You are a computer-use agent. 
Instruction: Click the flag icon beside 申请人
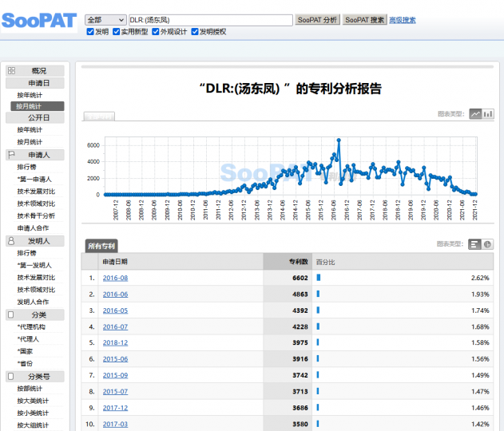[x=11, y=155]
